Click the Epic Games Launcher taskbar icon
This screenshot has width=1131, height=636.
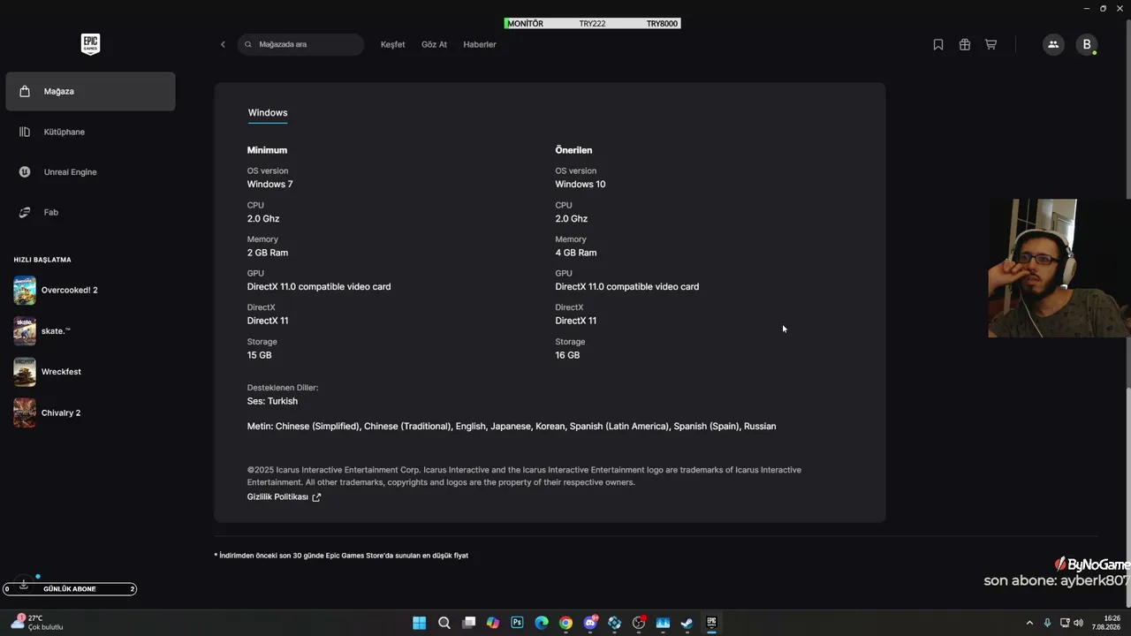click(x=711, y=623)
